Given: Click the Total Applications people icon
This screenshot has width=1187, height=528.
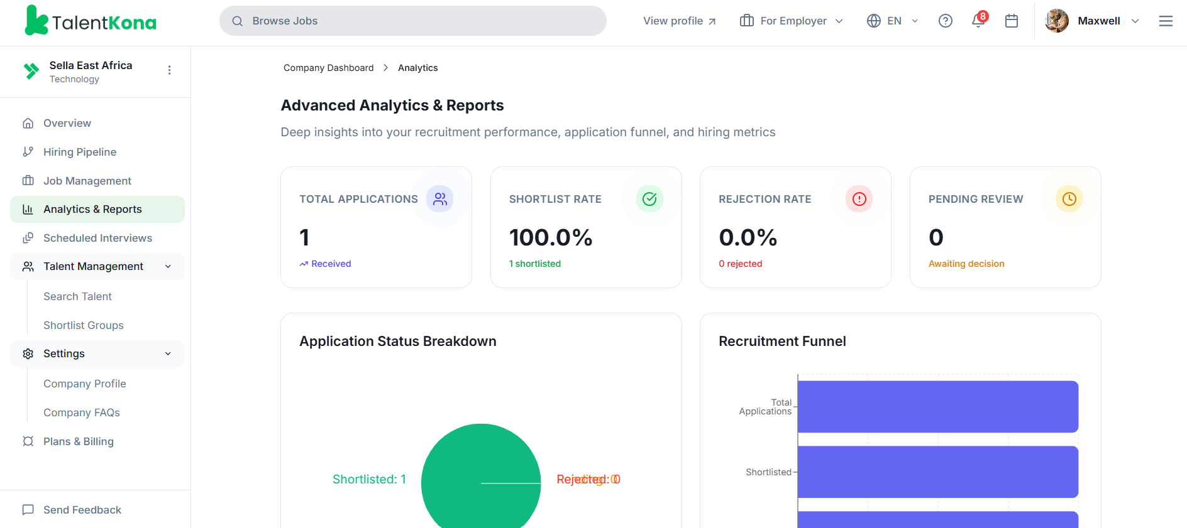Looking at the screenshot, I should click(440, 199).
